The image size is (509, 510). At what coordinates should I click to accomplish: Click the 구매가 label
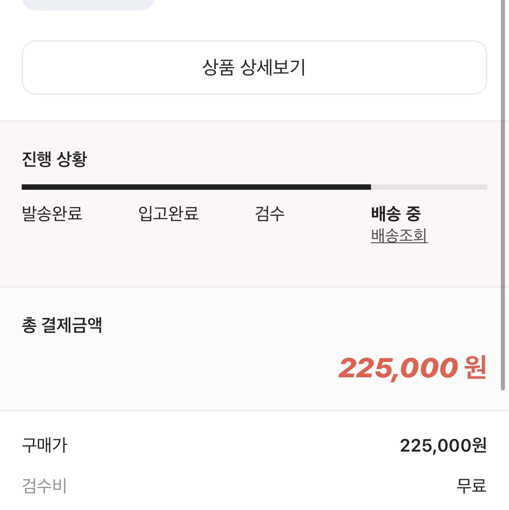click(x=44, y=445)
